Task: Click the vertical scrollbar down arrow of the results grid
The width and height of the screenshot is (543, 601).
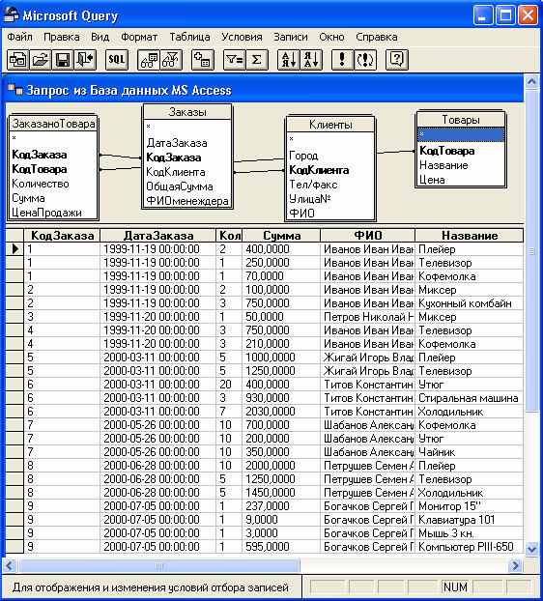Action: coord(531,549)
